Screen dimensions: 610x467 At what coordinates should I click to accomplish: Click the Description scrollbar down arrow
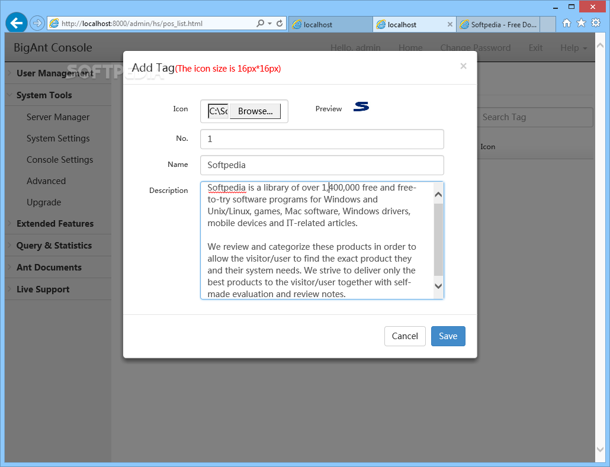438,286
